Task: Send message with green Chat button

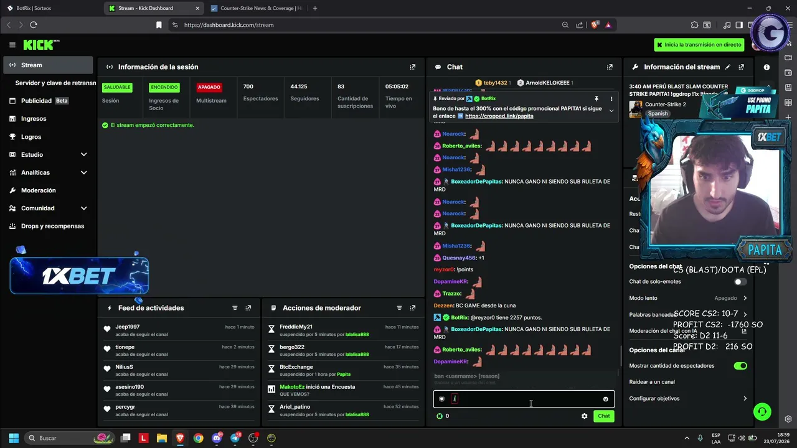Action: pyautogui.click(x=604, y=416)
